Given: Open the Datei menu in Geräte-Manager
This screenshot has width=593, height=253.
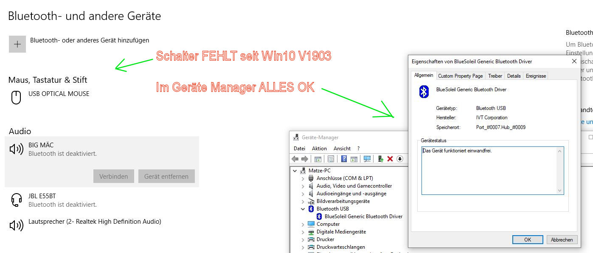Looking at the screenshot, I should point(299,149).
